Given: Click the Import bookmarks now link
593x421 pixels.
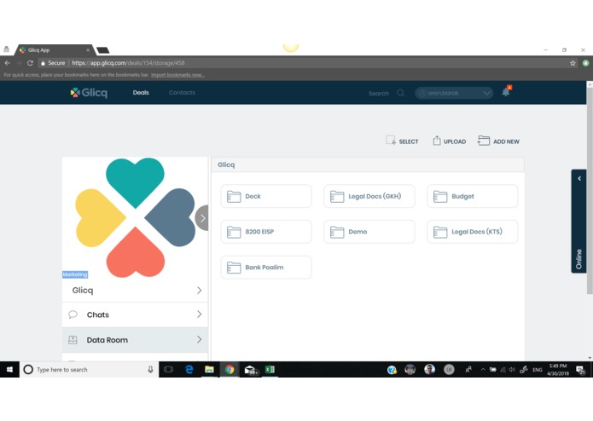Looking at the screenshot, I should (x=177, y=75).
